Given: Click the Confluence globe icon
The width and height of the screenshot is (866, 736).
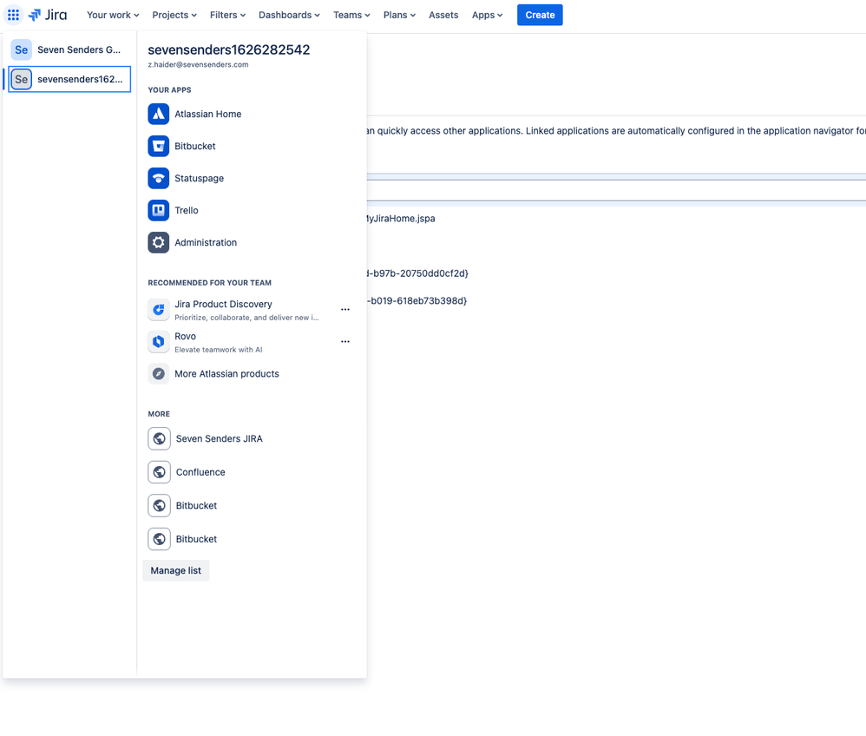Looking at the screenshot, I should pos(159,472).
